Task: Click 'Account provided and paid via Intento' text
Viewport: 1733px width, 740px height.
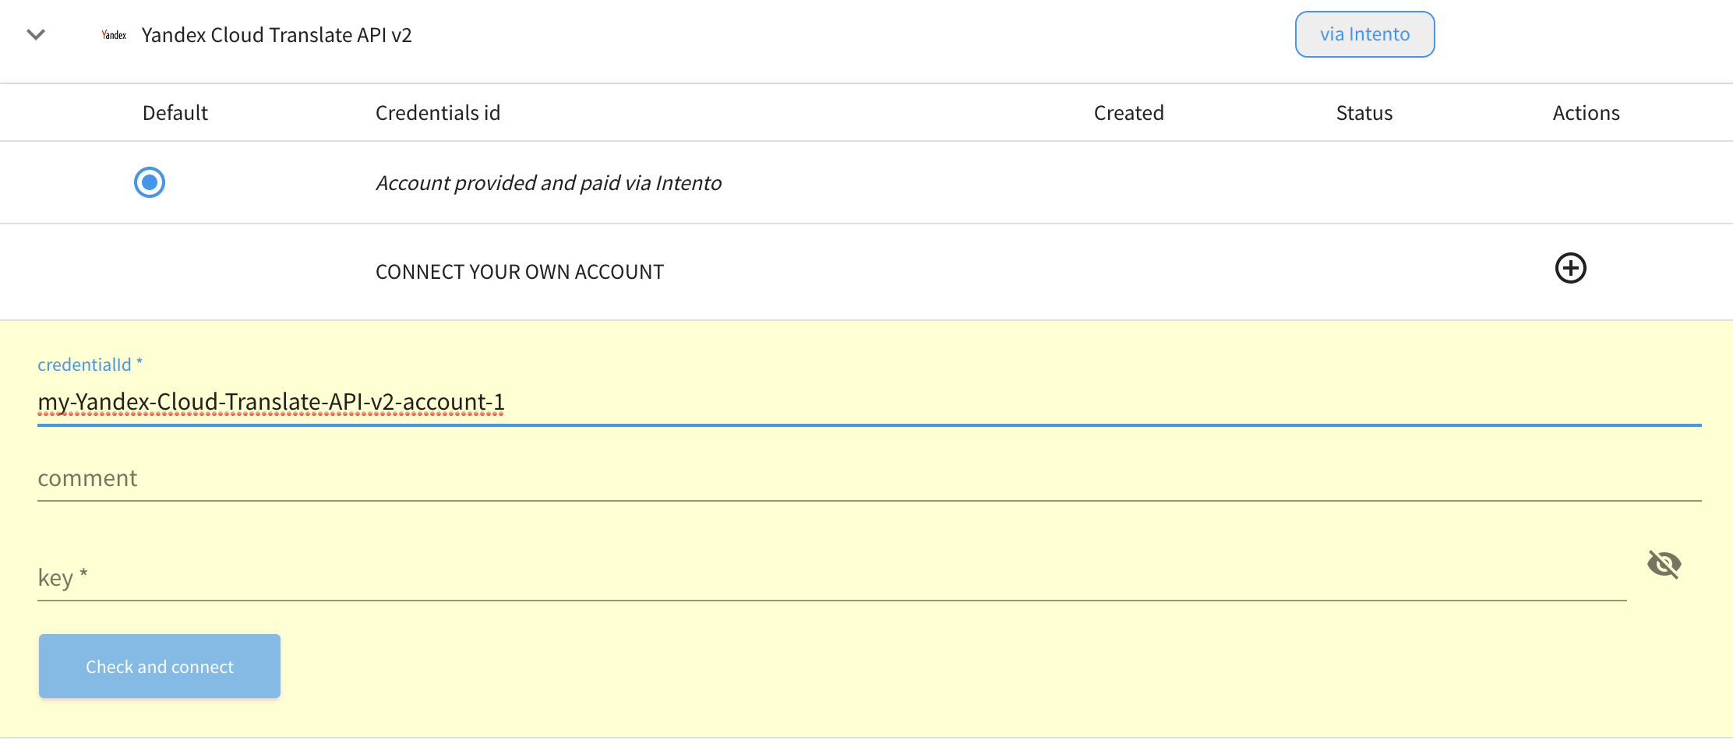Action: pyautogui.click(x=549, y=183)
